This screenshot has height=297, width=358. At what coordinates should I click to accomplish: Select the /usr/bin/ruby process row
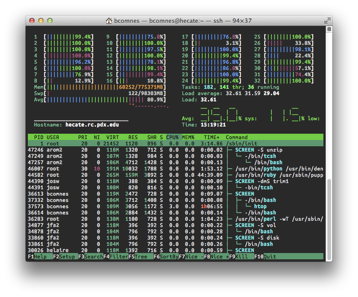pos(176,175)
